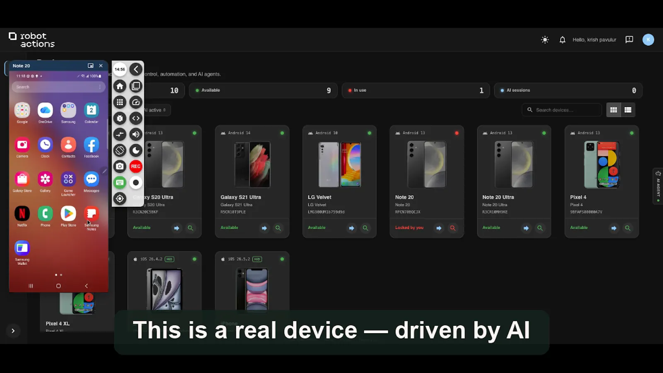
Task: Take a device screenshot with the camera icon
Action: click(x=120, y=167)
